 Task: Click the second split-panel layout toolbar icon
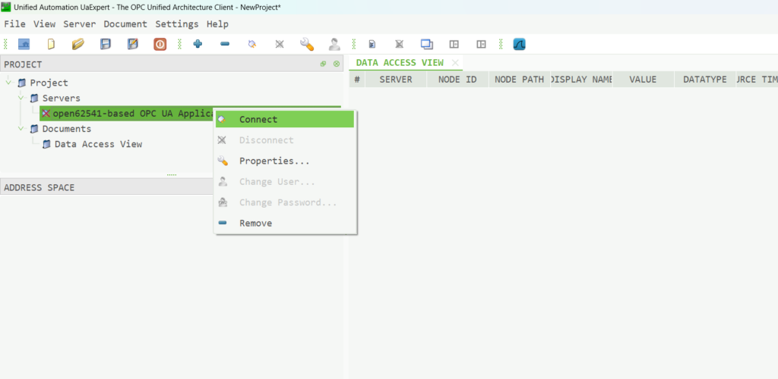tap(481, 45)
